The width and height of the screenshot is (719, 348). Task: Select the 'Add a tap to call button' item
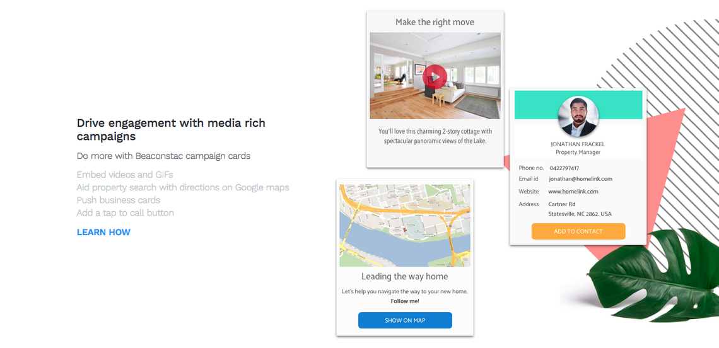pyautogui.click(x=126, y=212)
